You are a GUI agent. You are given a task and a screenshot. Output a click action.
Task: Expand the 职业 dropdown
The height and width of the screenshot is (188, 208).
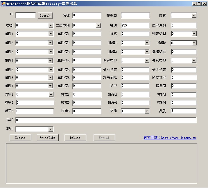pyautogui.click(x=51, y=129)
